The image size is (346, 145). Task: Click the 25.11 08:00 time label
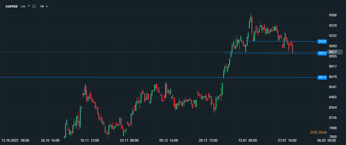[x=129, y=140]
